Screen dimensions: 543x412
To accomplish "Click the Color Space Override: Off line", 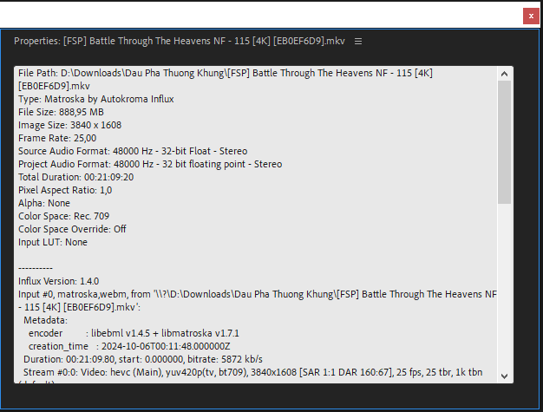I will (x=72, y=229).
